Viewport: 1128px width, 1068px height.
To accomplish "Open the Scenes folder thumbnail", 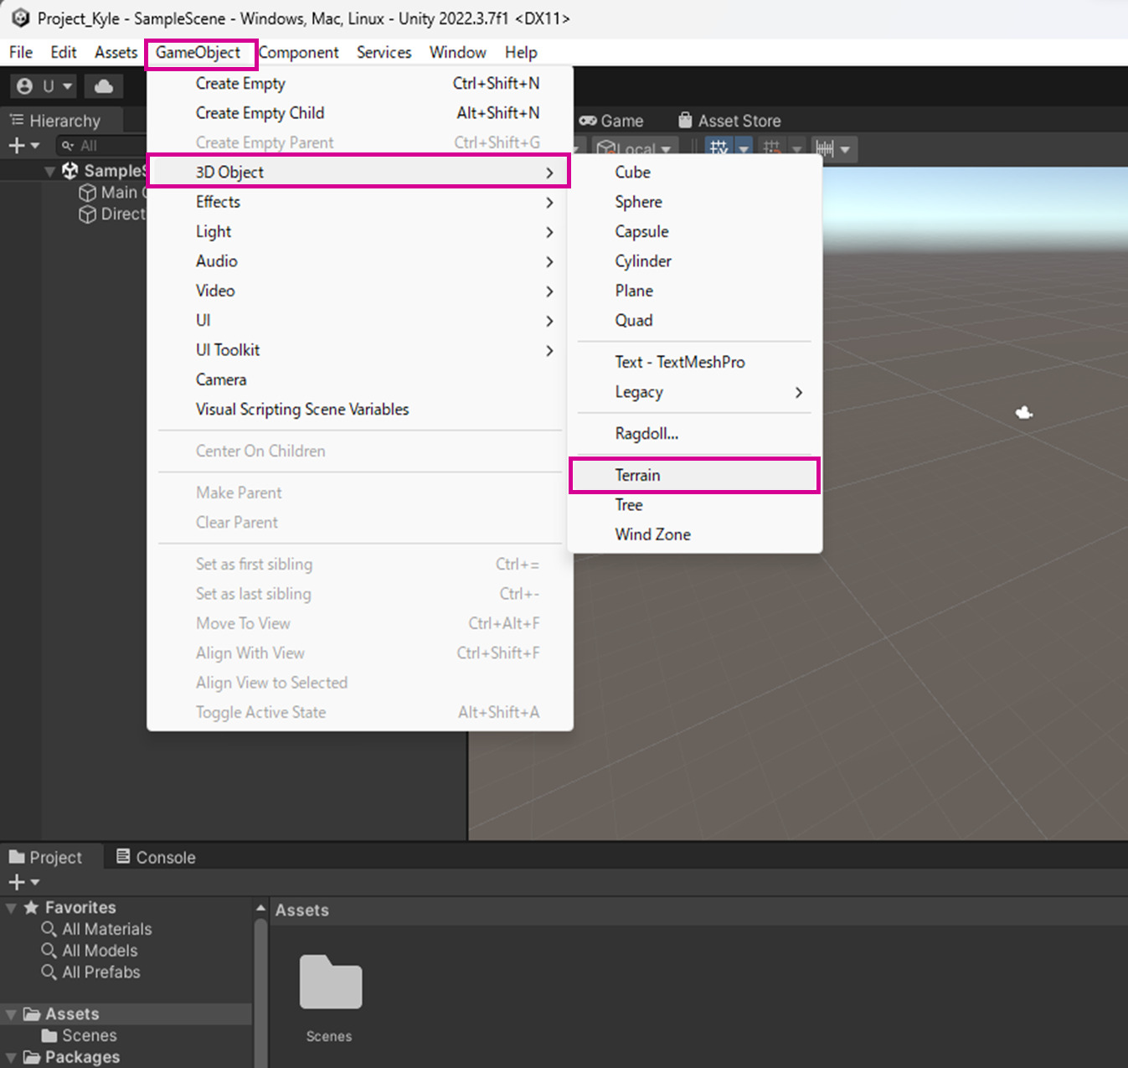I will click(x=330, y=983).
